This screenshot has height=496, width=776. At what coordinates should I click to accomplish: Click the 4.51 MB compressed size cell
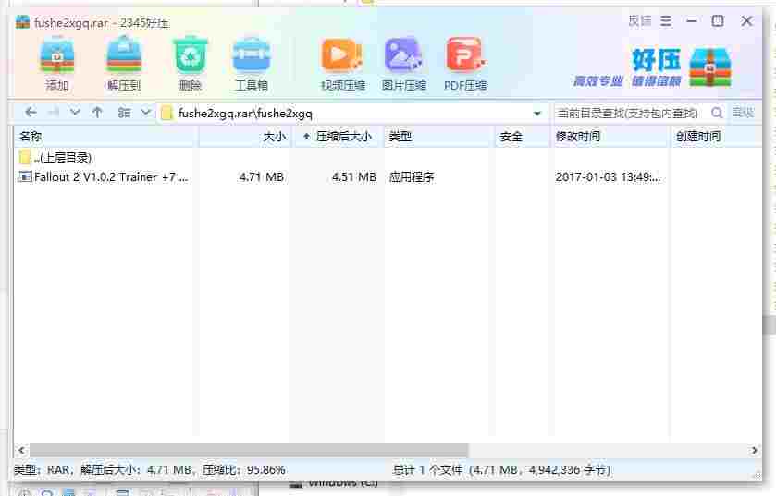[354, 176]
